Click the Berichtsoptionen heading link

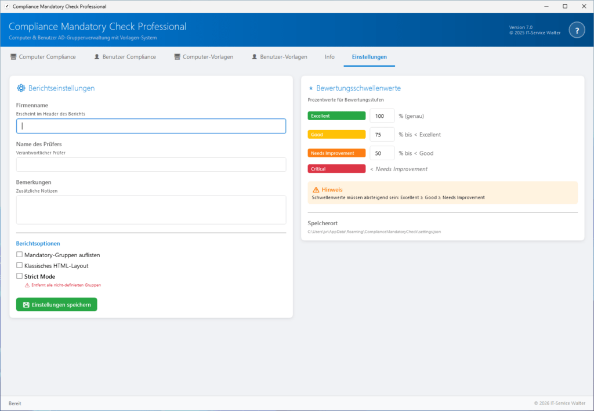pyautogui.click(x=38, y=243)
